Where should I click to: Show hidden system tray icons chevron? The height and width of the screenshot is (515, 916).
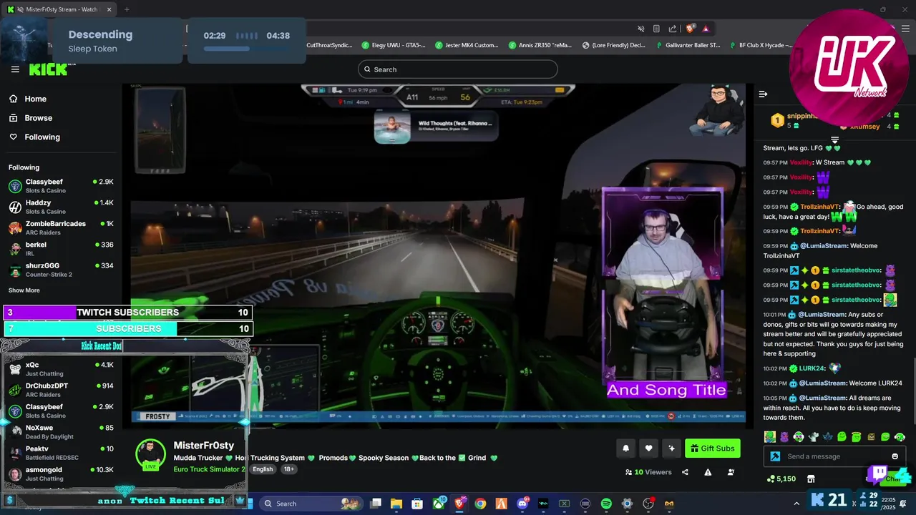[x=796, y=504]
